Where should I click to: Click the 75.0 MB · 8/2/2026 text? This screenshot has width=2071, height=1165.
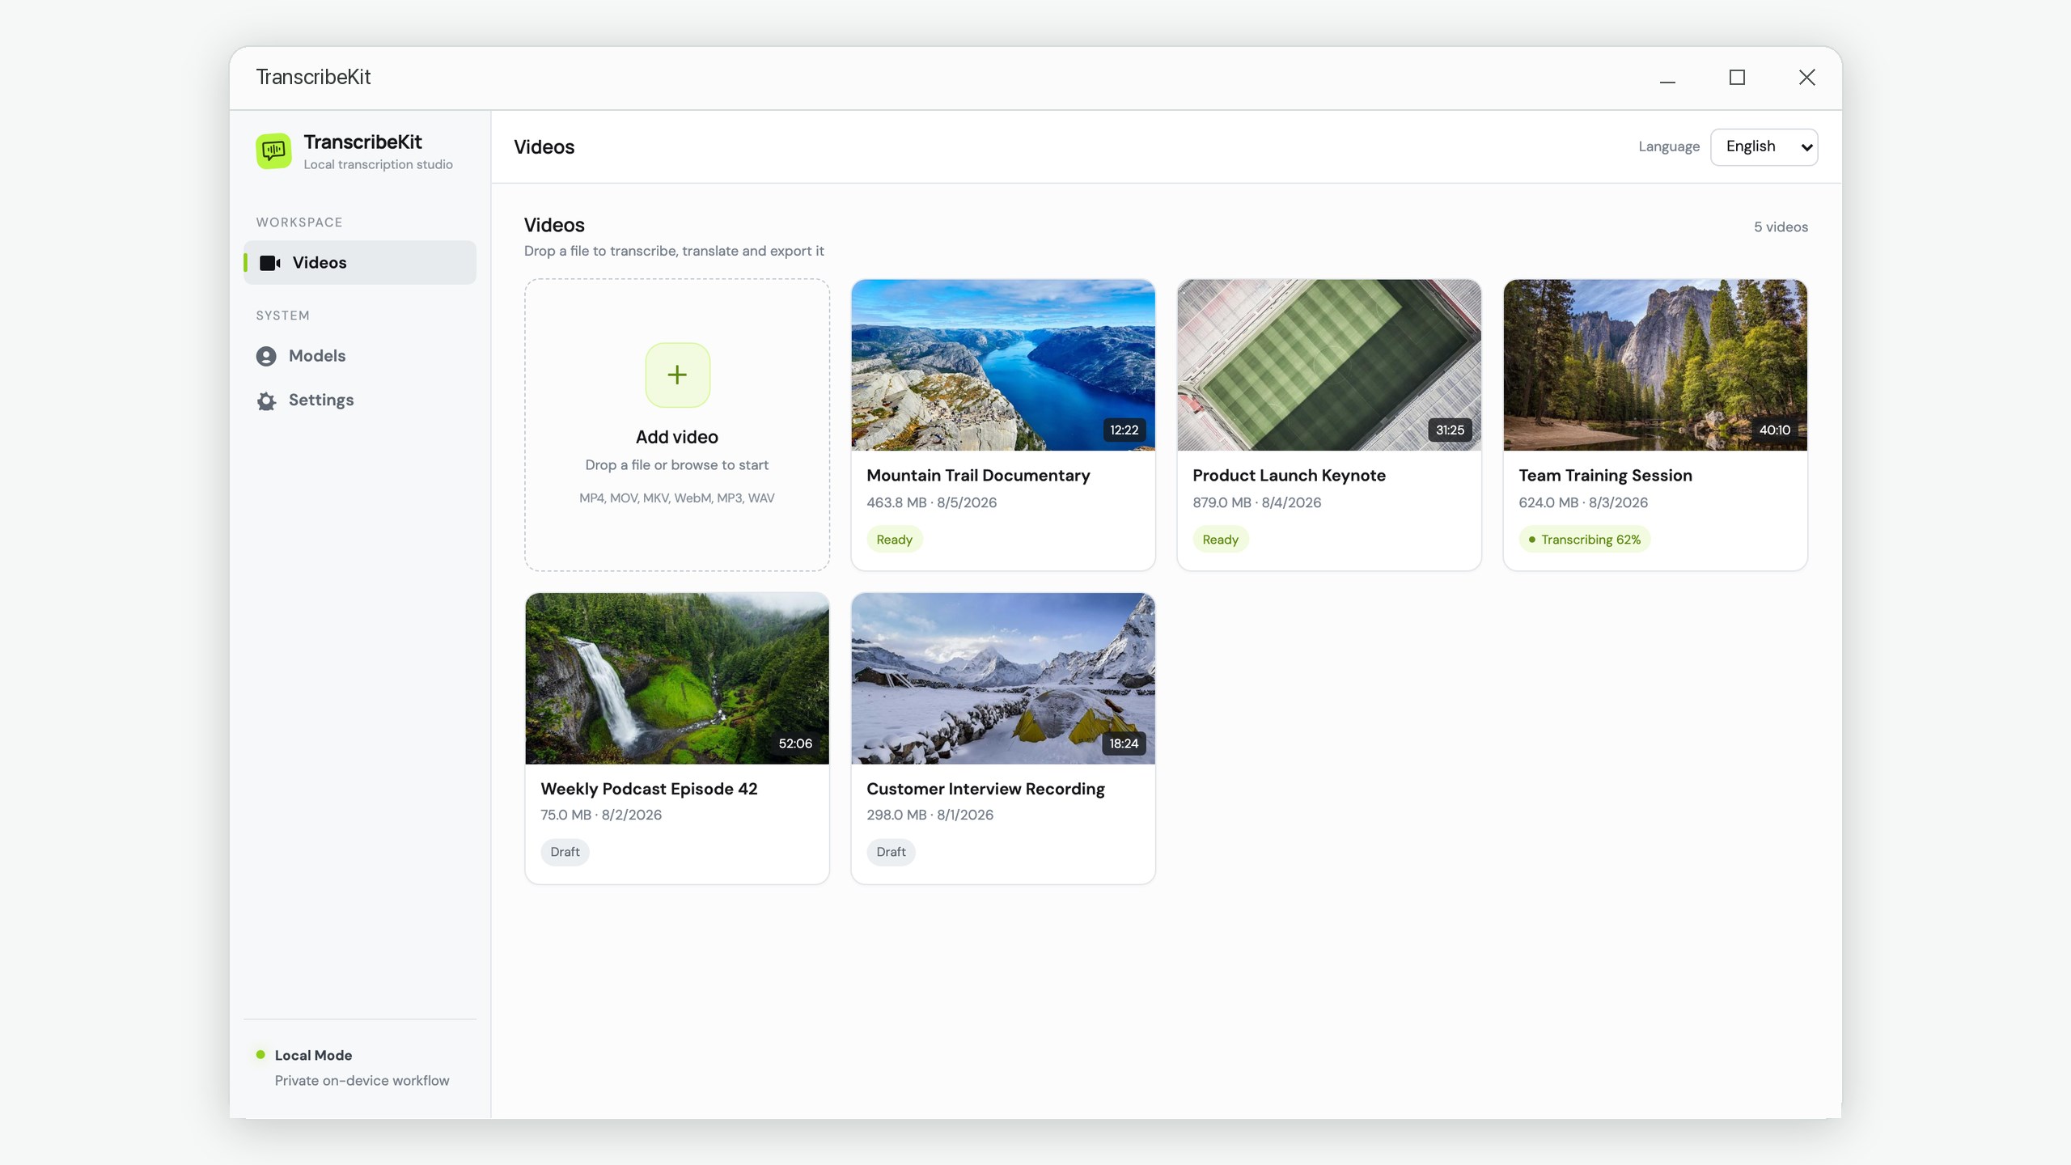[x=601, y=815]
